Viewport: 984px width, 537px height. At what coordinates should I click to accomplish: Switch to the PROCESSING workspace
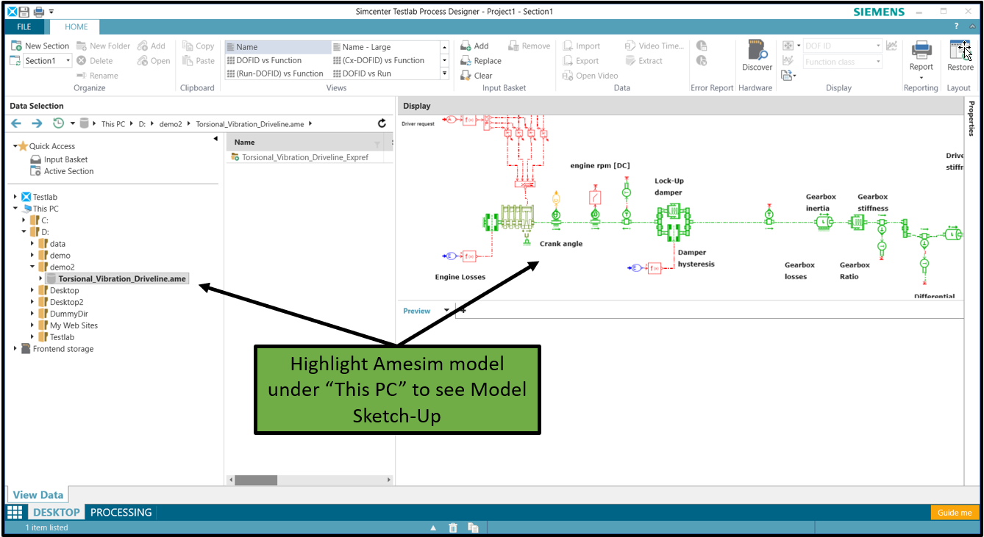coord(121,513)
